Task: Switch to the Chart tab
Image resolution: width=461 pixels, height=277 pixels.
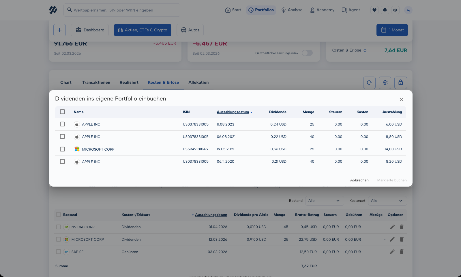Action: [x=66, y=82]
